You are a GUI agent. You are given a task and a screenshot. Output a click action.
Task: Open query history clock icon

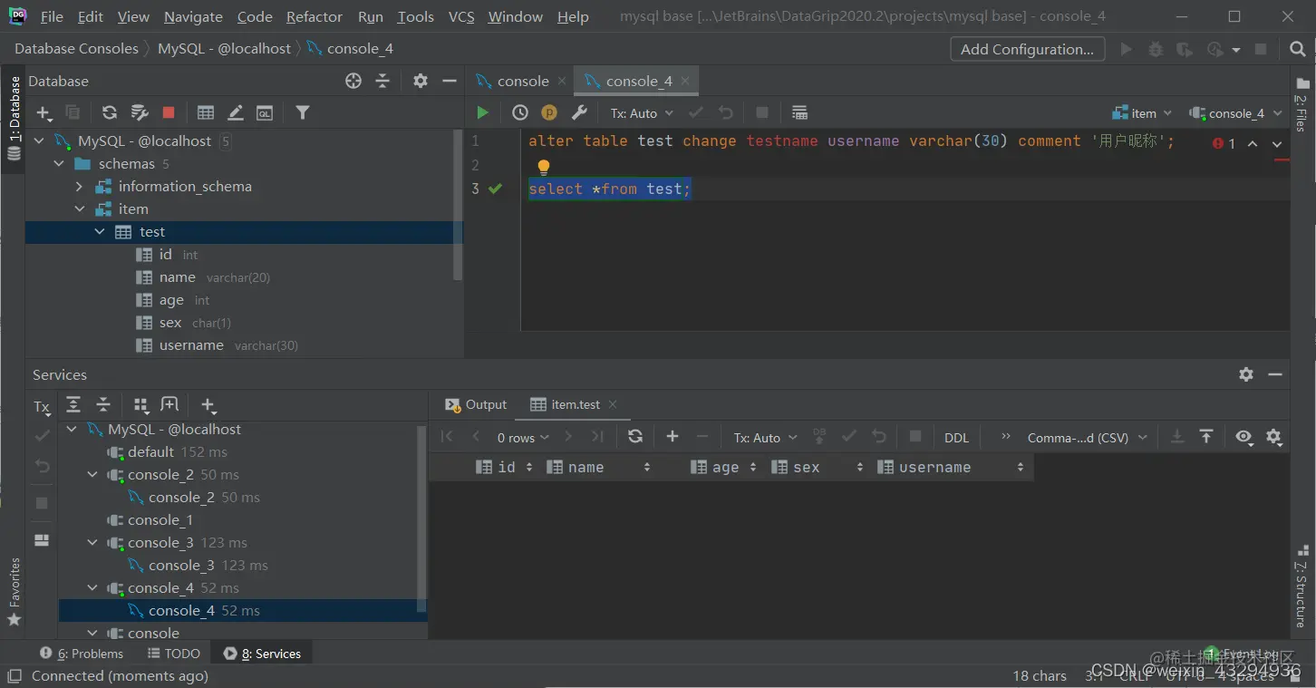point(520,112)
